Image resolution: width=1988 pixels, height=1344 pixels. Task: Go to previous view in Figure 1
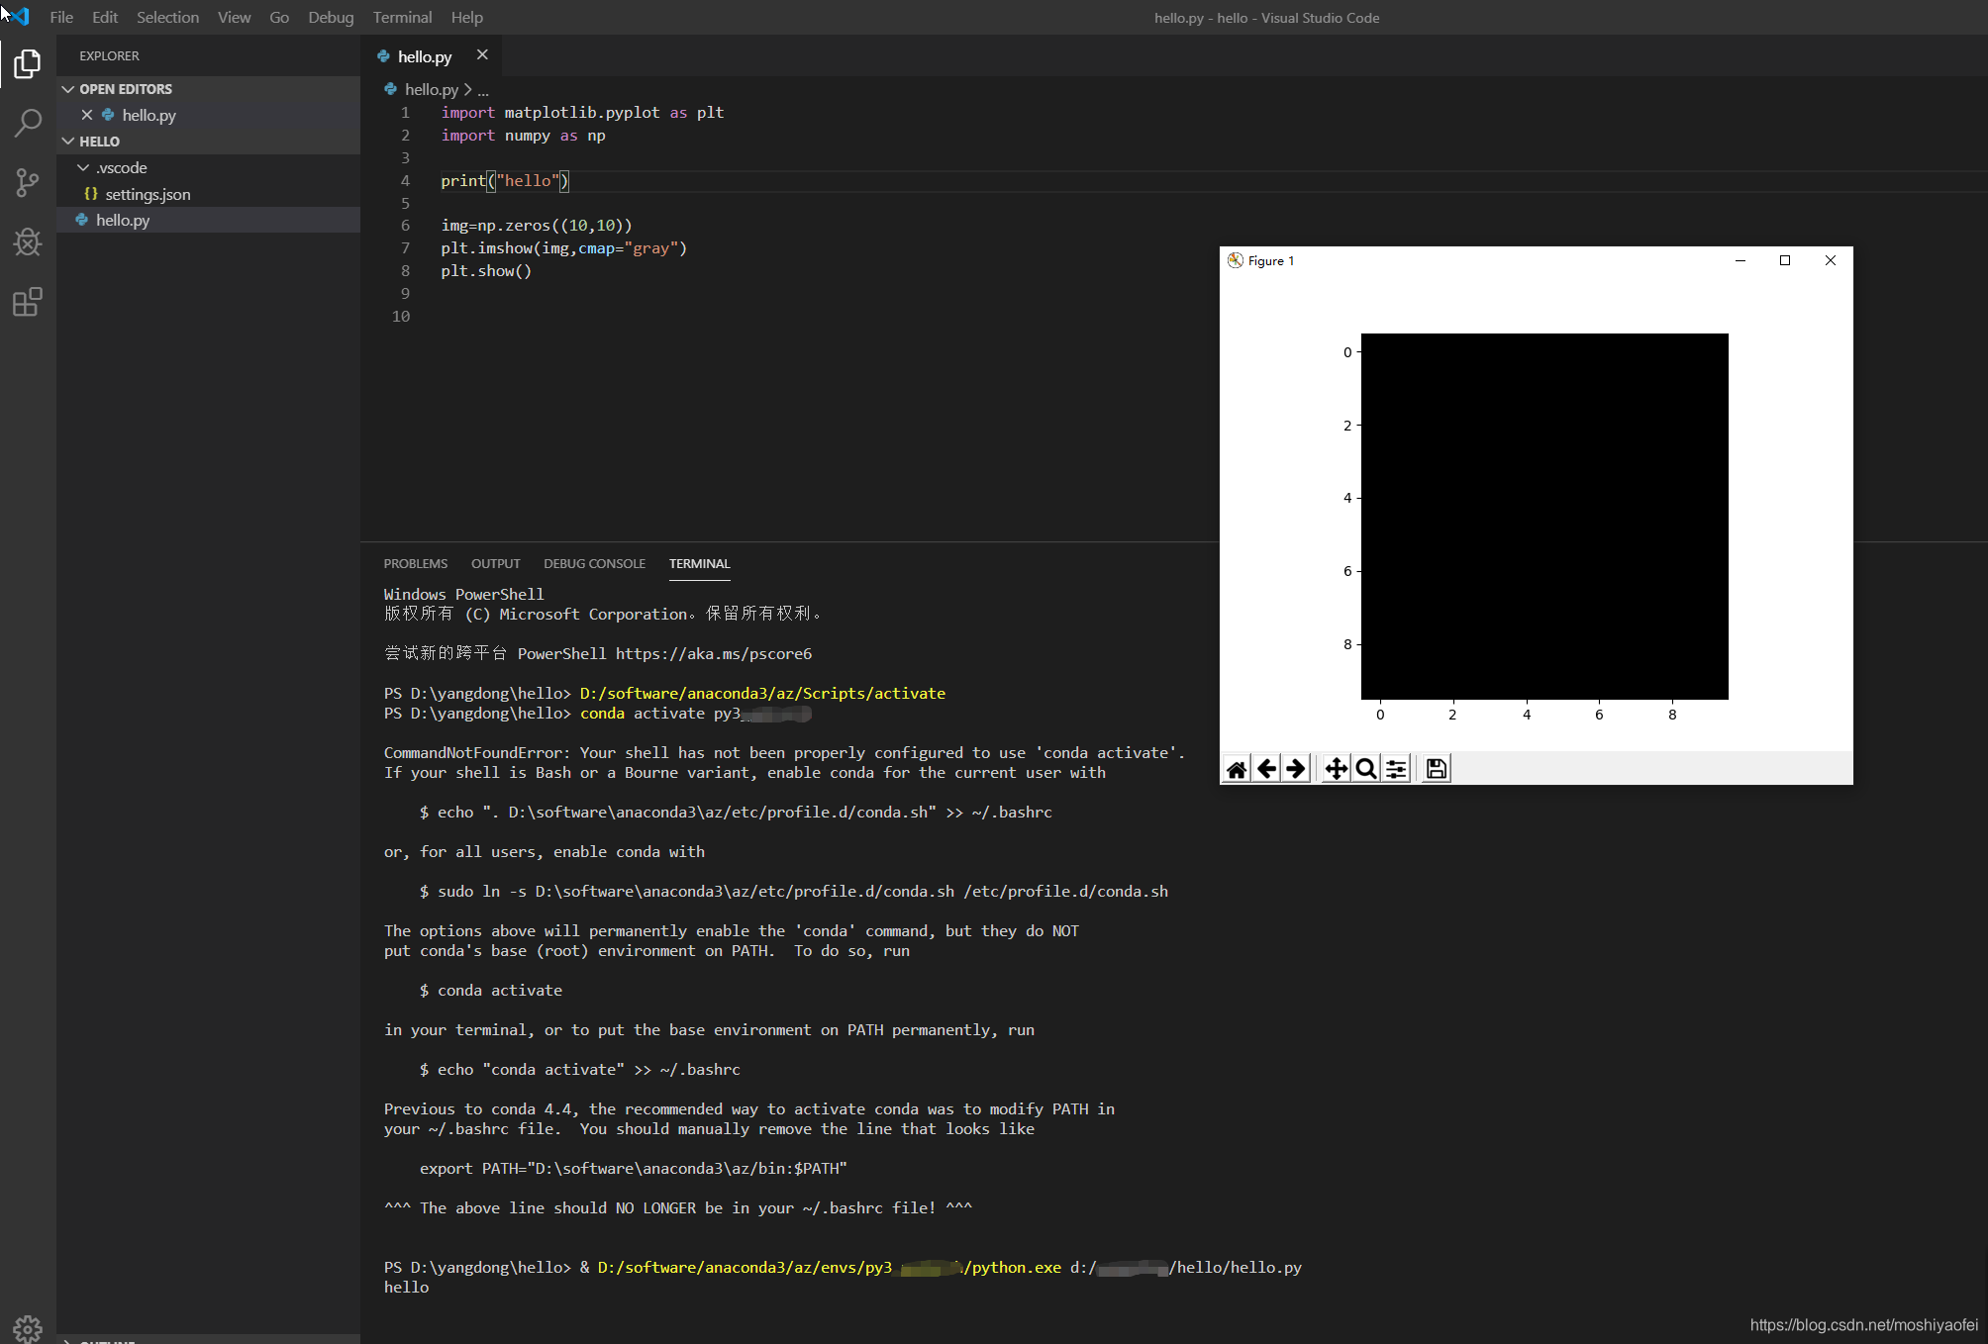(x=1266, y=768)
